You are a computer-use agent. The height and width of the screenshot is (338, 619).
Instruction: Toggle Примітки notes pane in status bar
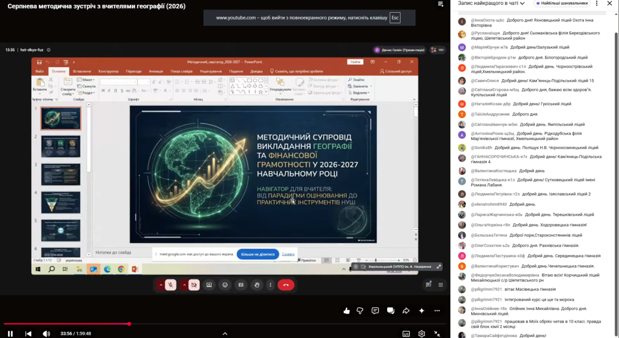pos(306,260)
